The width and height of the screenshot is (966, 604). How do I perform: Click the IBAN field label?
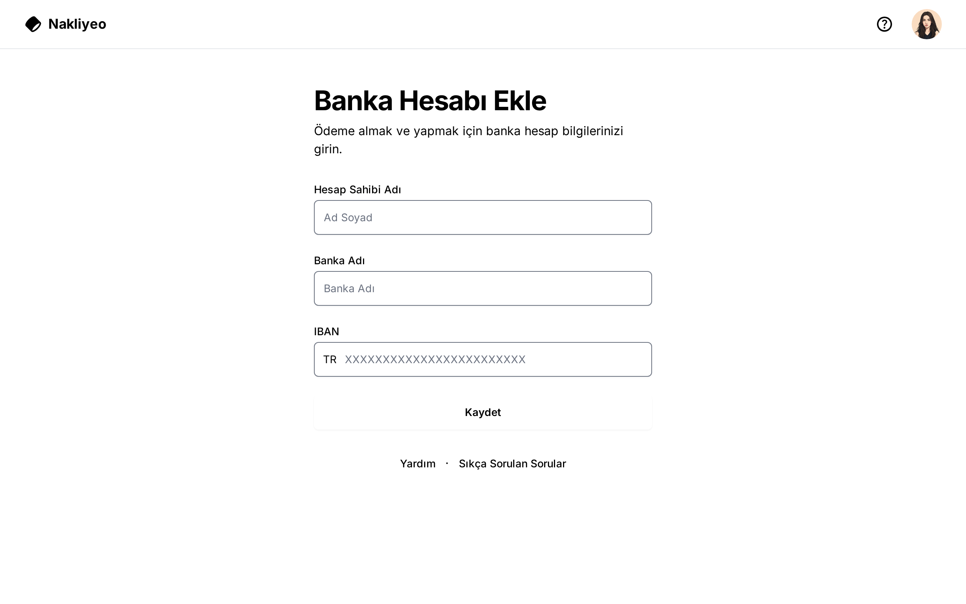tap(326, 331)
